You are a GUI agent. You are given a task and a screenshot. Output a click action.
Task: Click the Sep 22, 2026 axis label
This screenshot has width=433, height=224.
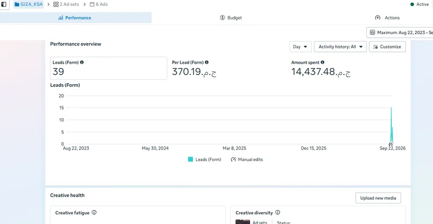pos(392,148)
